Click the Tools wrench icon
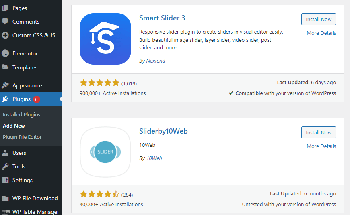This screenshot has width=350, height=215. [5, 166]
